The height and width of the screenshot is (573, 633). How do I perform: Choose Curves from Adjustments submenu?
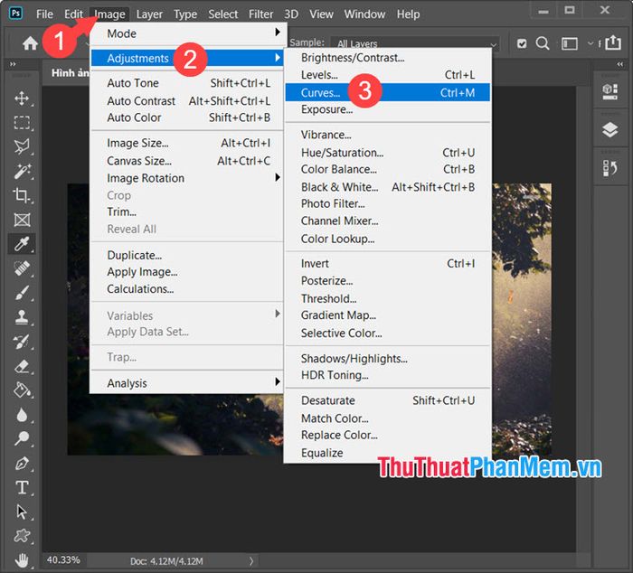[388, 92]
